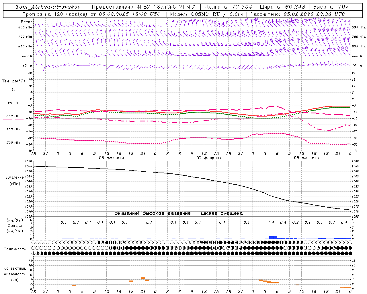367x294 pixels.
Task: Click the Облачность cloud cover label
Action: pos(15,249)
